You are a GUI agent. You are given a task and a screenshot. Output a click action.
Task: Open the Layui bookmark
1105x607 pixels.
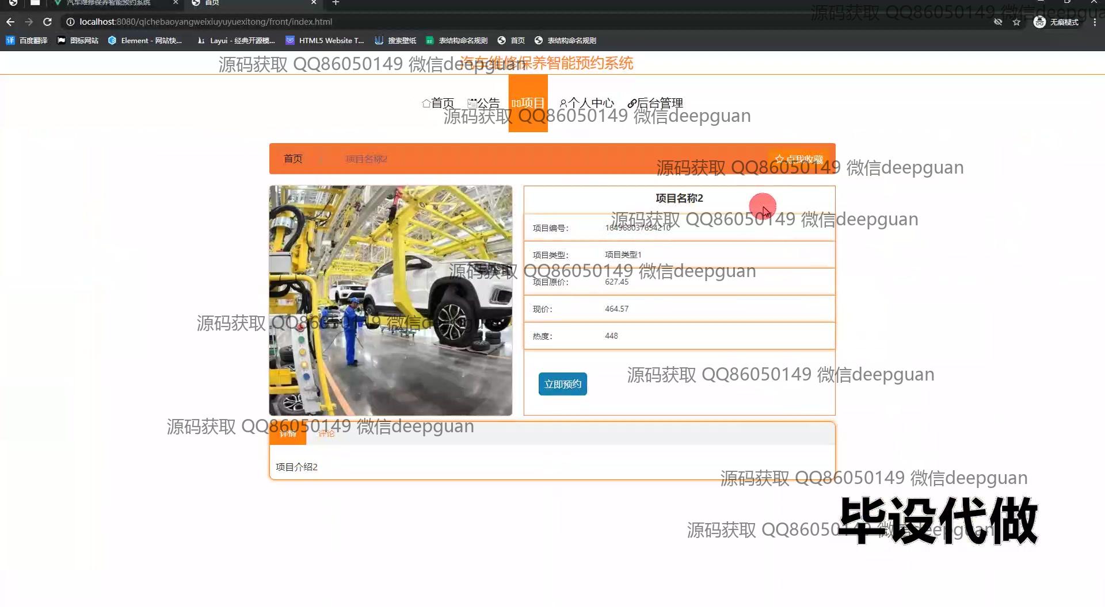point(236,40)
